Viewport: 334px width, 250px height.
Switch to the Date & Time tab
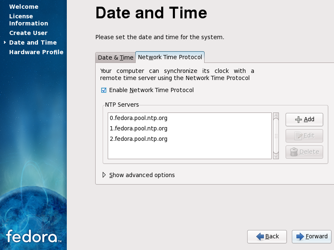(116, 57)
